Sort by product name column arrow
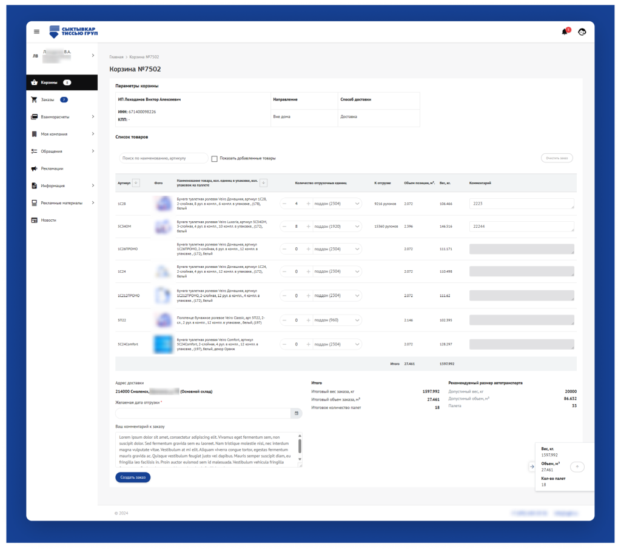The width and height of the screenshot is (621, 552). (263, 183)
